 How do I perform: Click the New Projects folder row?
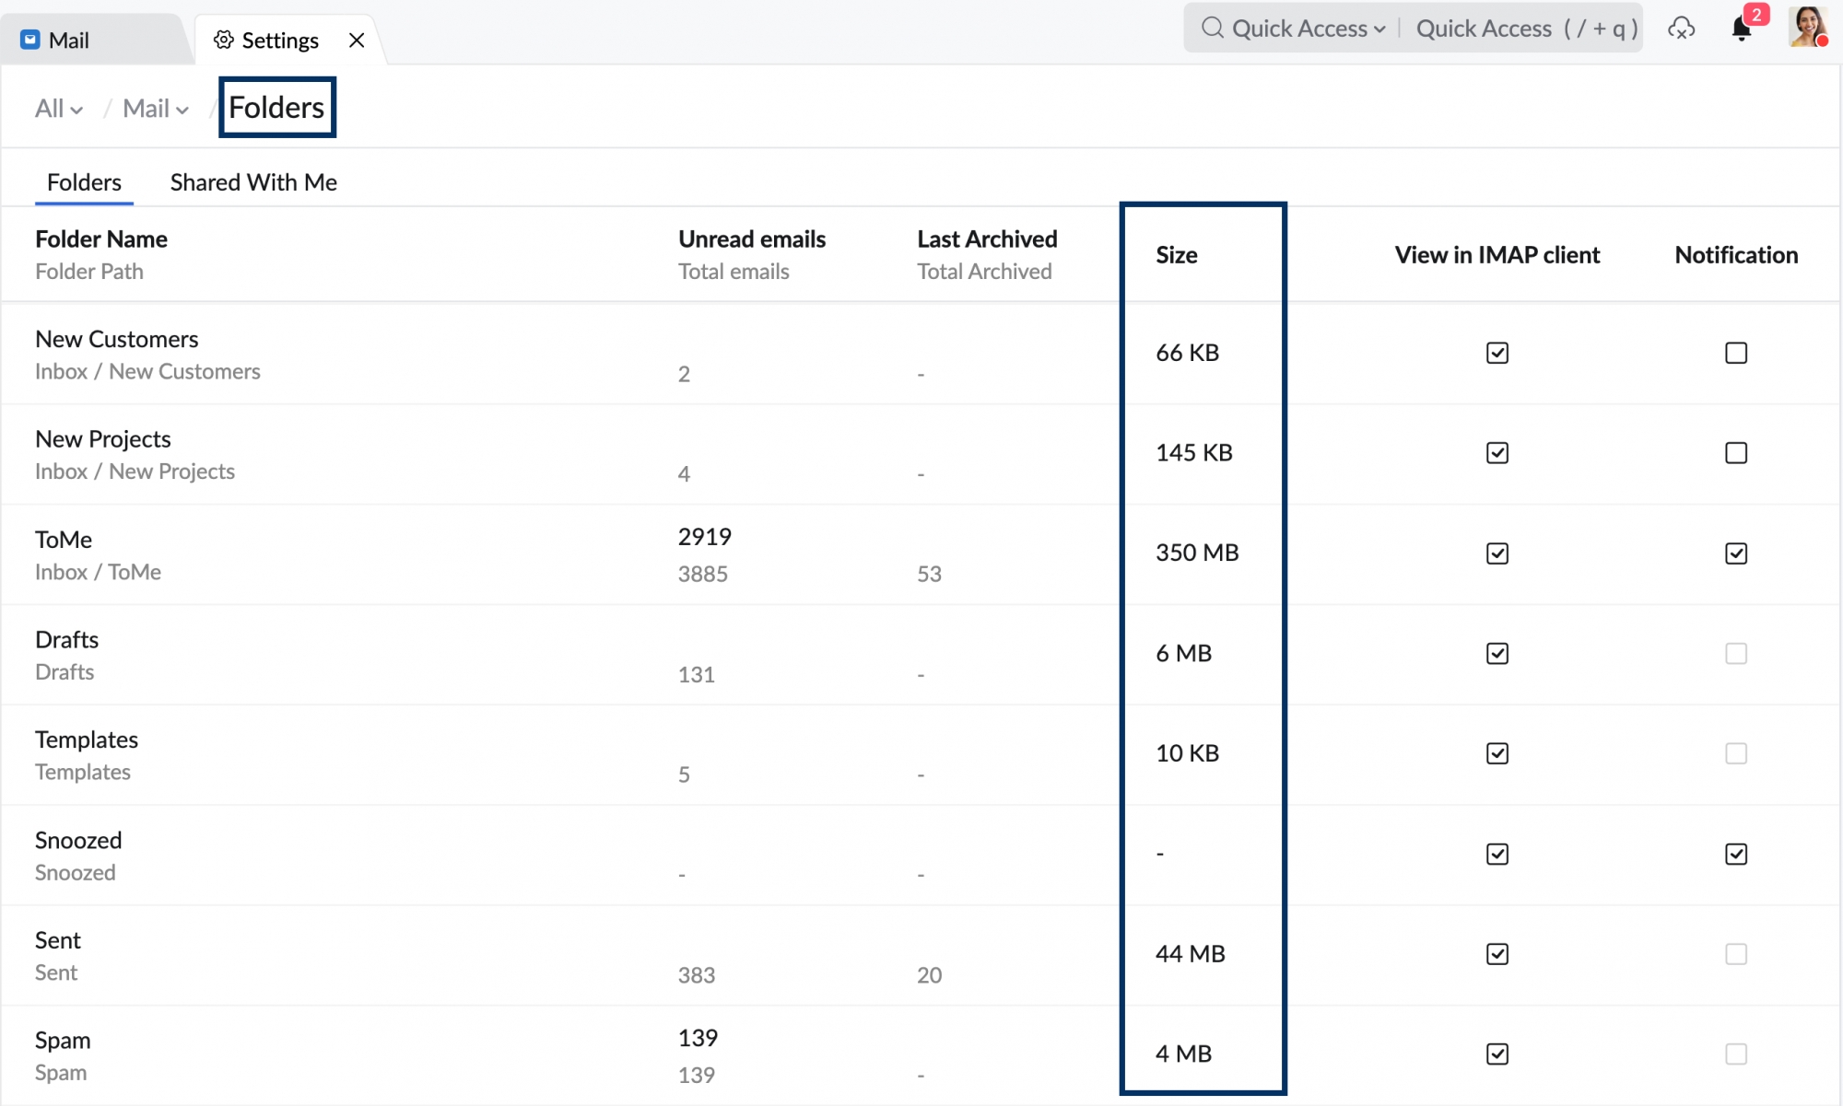tap(103, 439)
